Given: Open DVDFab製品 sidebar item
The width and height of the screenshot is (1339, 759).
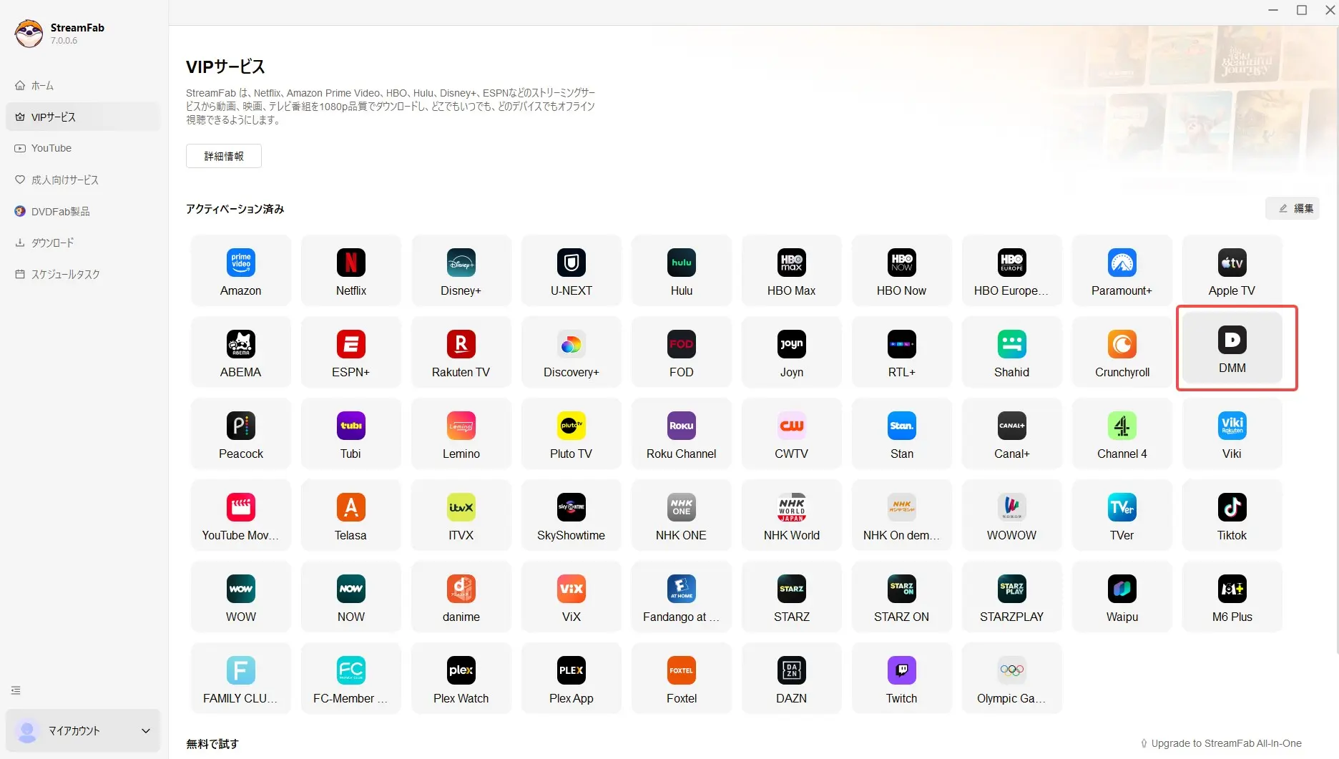Looking at the screenshot, I should (83, 211).
